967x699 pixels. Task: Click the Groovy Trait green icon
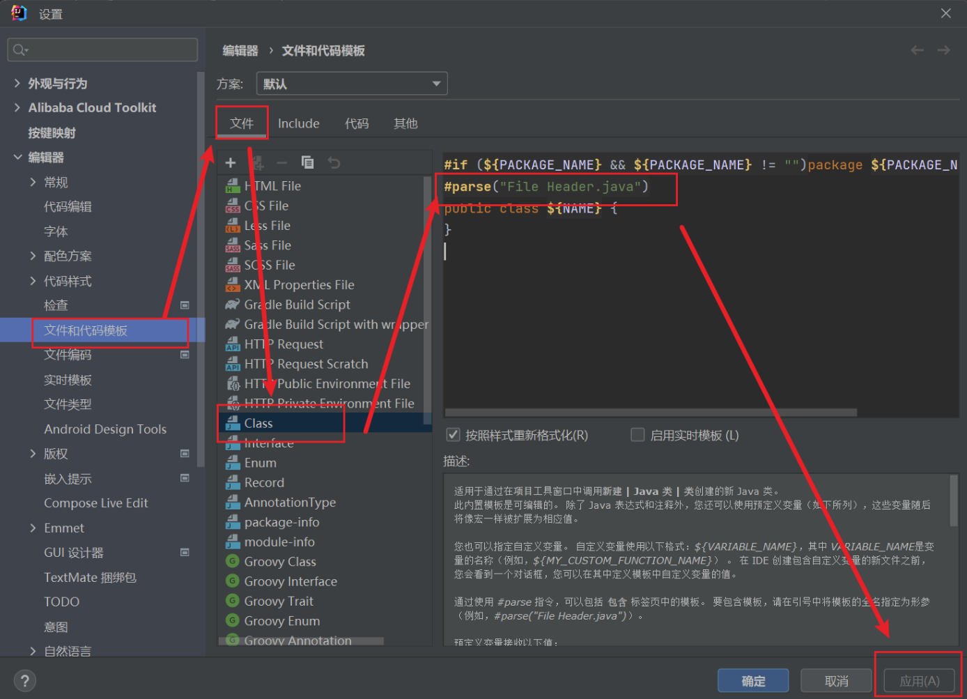[x=233, y=600]
